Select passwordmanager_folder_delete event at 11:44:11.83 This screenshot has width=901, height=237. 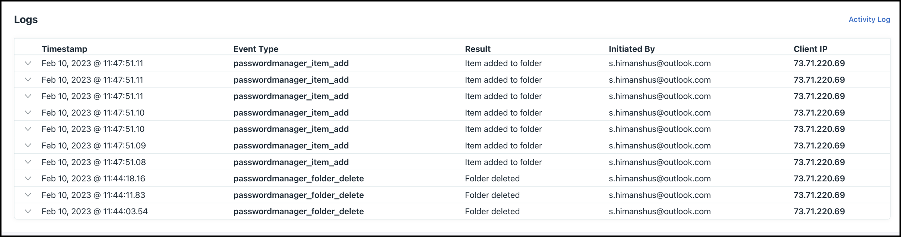(298, 195)
